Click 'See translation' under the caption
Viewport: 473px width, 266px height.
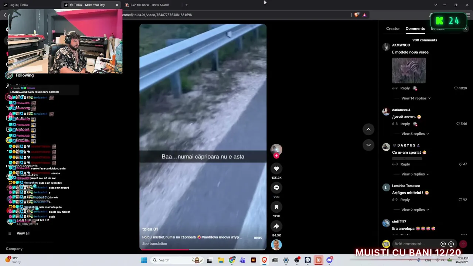point(154,244)
